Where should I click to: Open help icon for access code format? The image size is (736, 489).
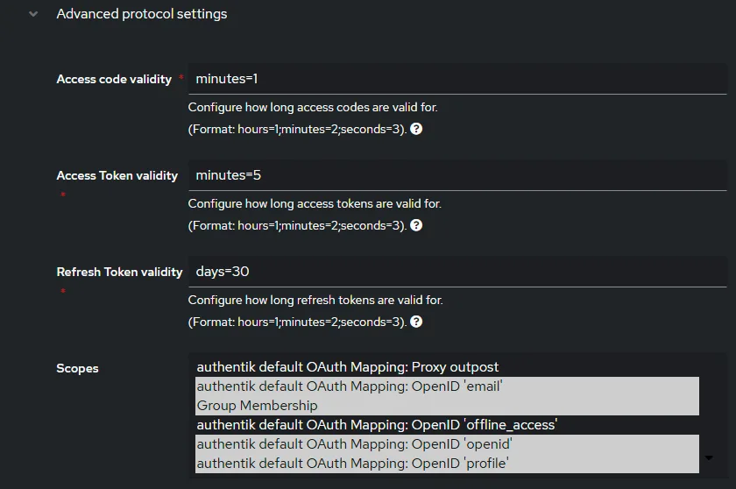[416, 129]
